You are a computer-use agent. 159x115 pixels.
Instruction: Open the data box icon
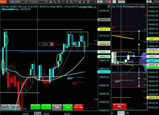click(x=71, y=2)
